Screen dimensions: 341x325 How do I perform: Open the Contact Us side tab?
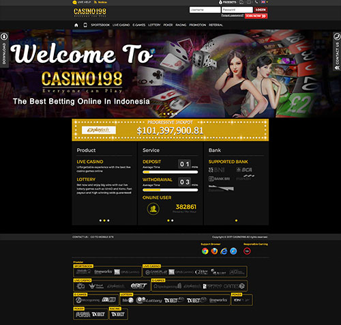point(337,51)
